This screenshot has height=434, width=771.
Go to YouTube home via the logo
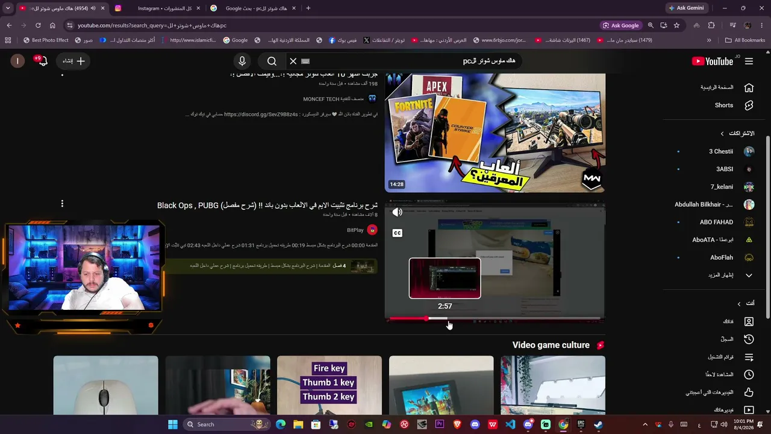point(713,61)
